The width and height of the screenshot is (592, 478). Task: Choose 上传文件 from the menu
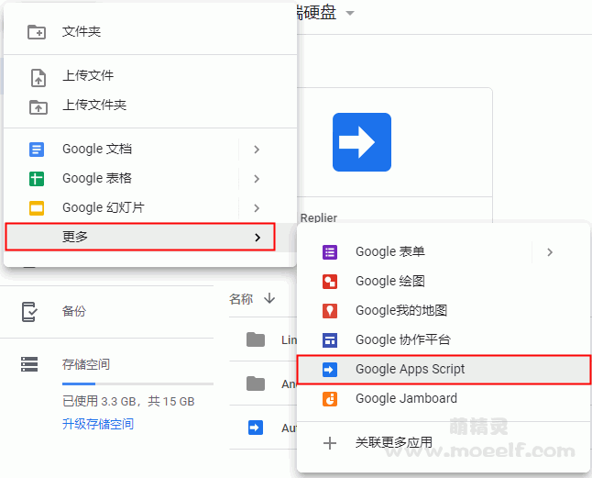[x=150, y=76]
